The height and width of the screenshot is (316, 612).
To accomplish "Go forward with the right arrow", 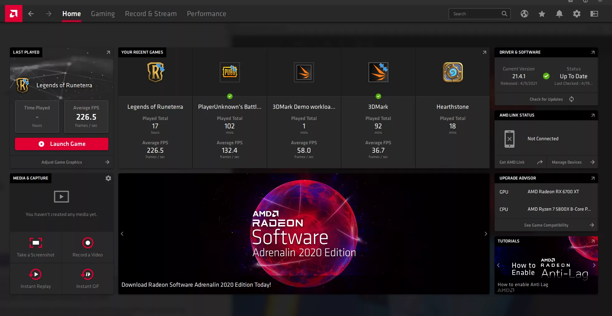I will click(49, 14).
